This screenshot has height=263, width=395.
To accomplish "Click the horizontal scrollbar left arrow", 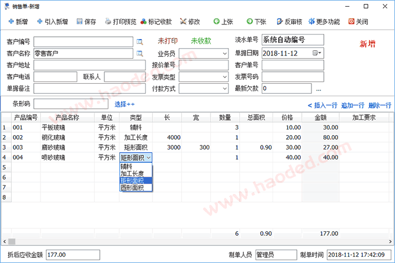I will point(5,242).
